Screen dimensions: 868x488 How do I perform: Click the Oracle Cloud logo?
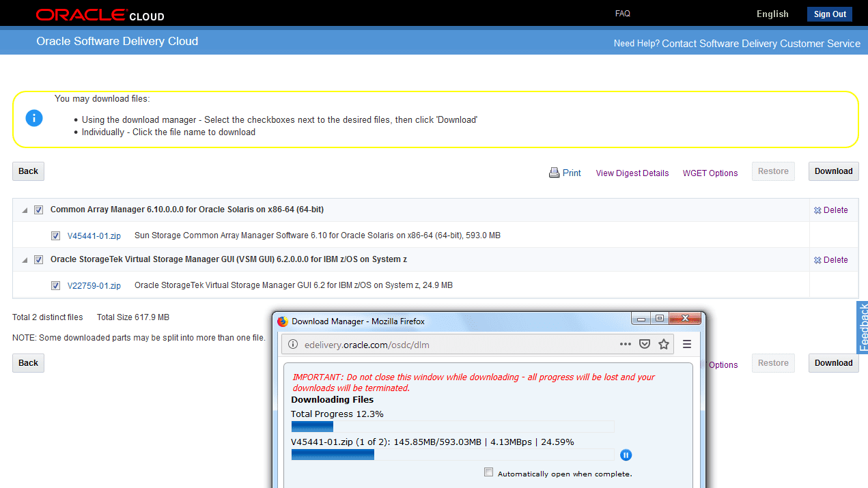(x=100, y=14)
